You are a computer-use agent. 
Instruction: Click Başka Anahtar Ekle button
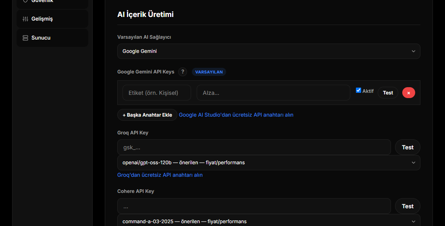[147, 115]
